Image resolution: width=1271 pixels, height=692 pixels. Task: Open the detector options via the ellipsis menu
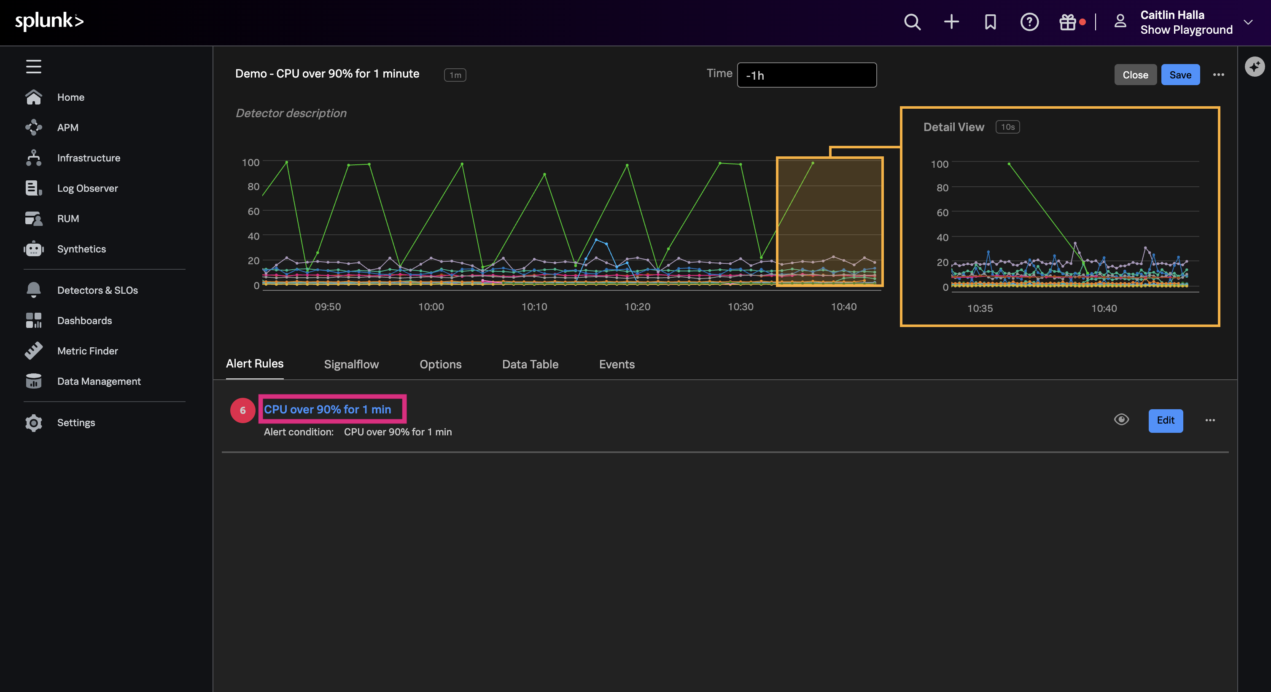click(x=1218, y=75)
